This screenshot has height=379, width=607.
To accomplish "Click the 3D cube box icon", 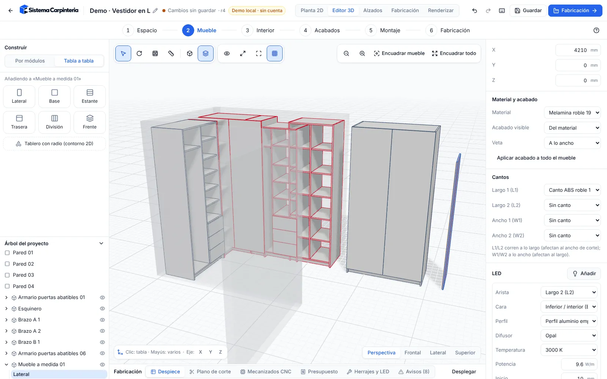I will click(190, 53).
